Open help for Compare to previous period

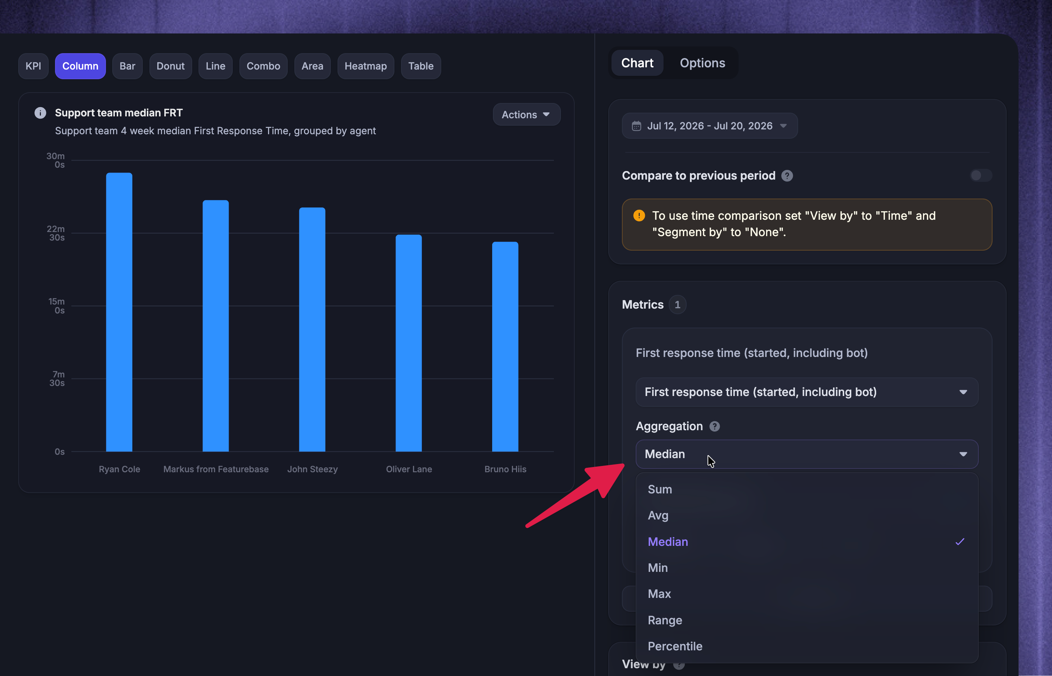pyautogui.click(x=787, y=176)
